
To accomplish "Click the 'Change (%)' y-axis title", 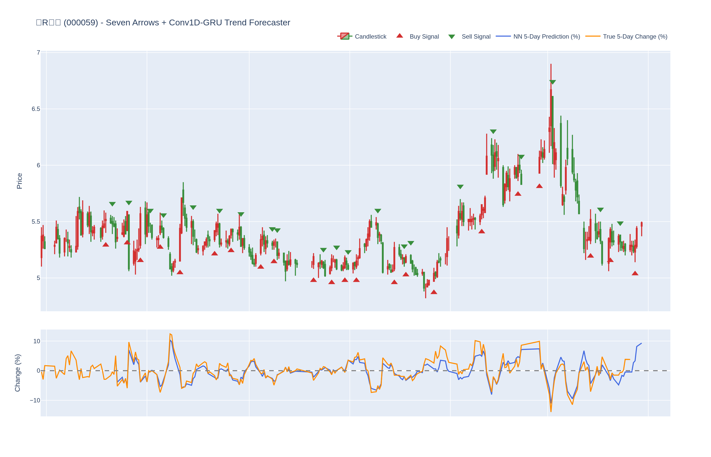I will click(18, 373).
